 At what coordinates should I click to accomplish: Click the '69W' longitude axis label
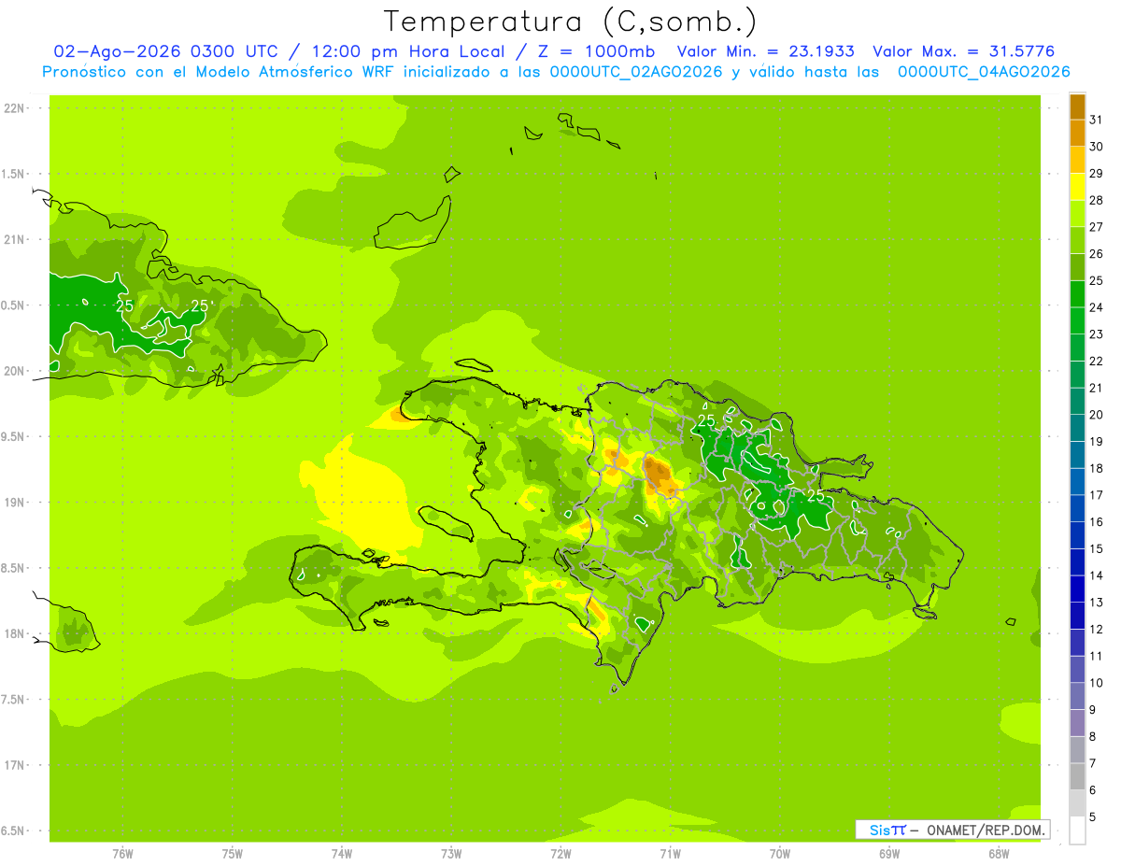(889, 854)
